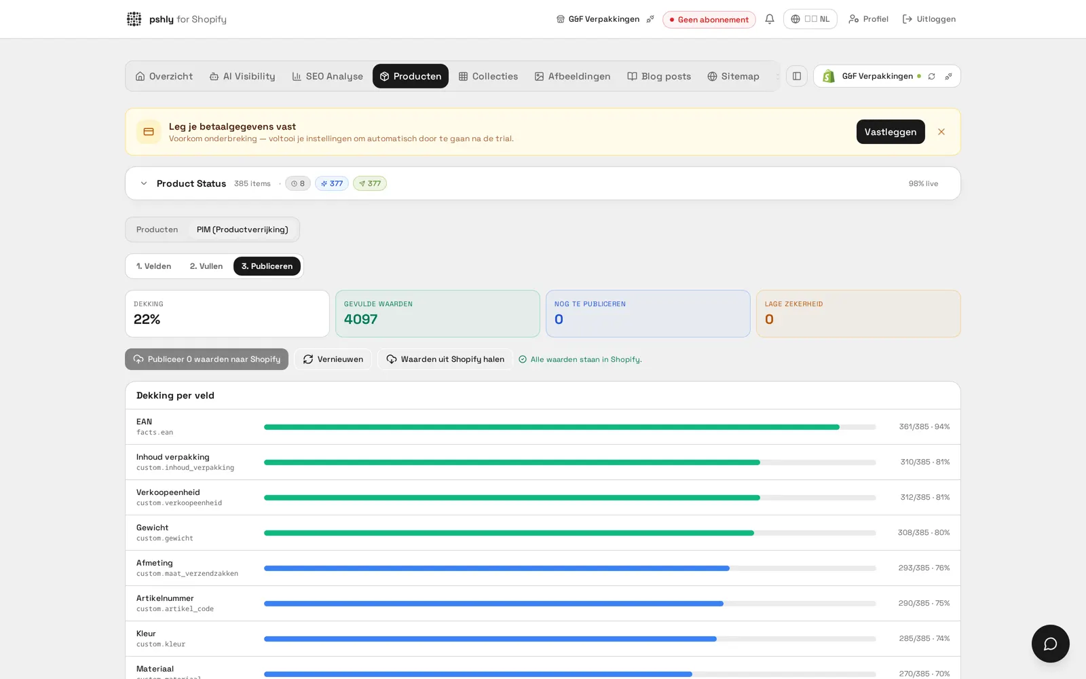Go to the Afbeeldingen tab
The height and width of the screenshot is (679, 1086).
[572, 76]
